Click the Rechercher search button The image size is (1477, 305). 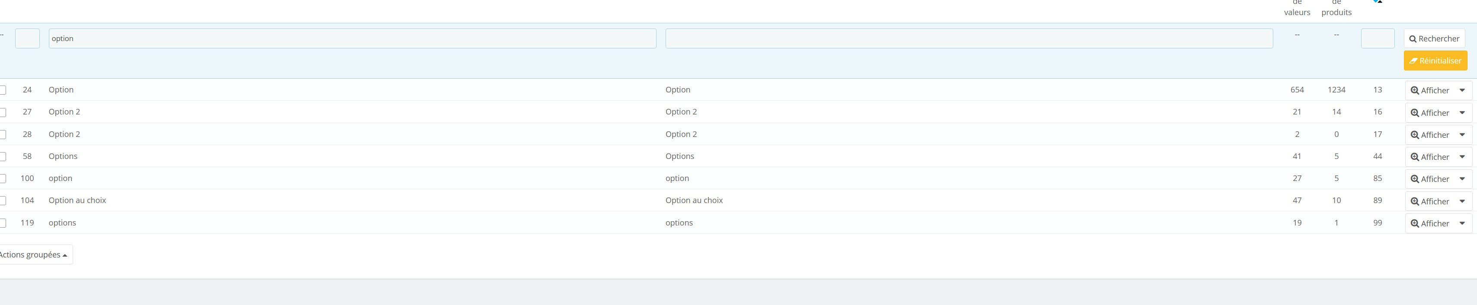point(1434,38)
